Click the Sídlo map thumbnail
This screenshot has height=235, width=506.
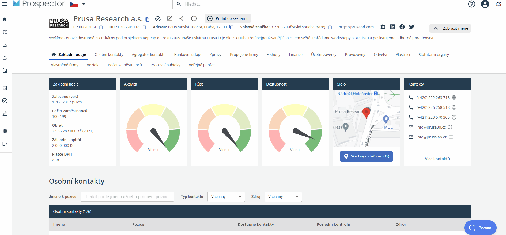tap(366, 119)
